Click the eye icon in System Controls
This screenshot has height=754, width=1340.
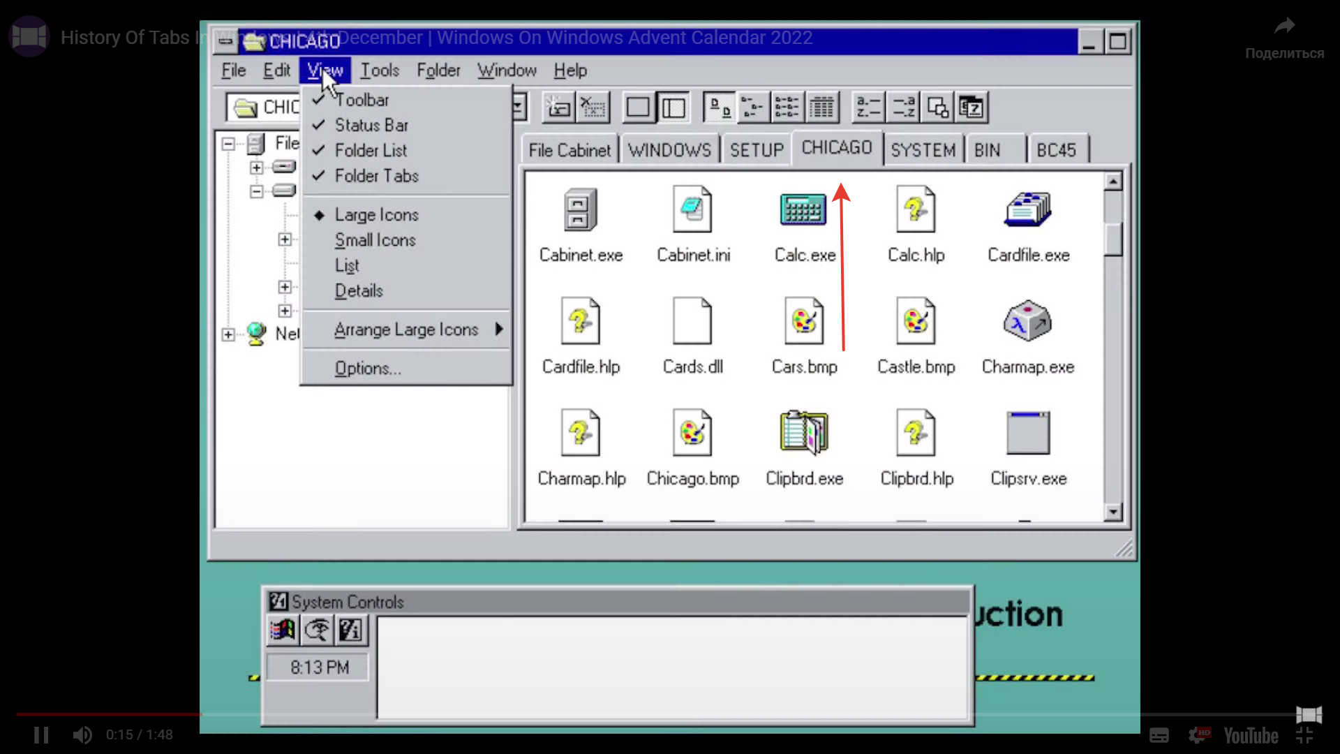pyautogui.click(x=317, y=630)
